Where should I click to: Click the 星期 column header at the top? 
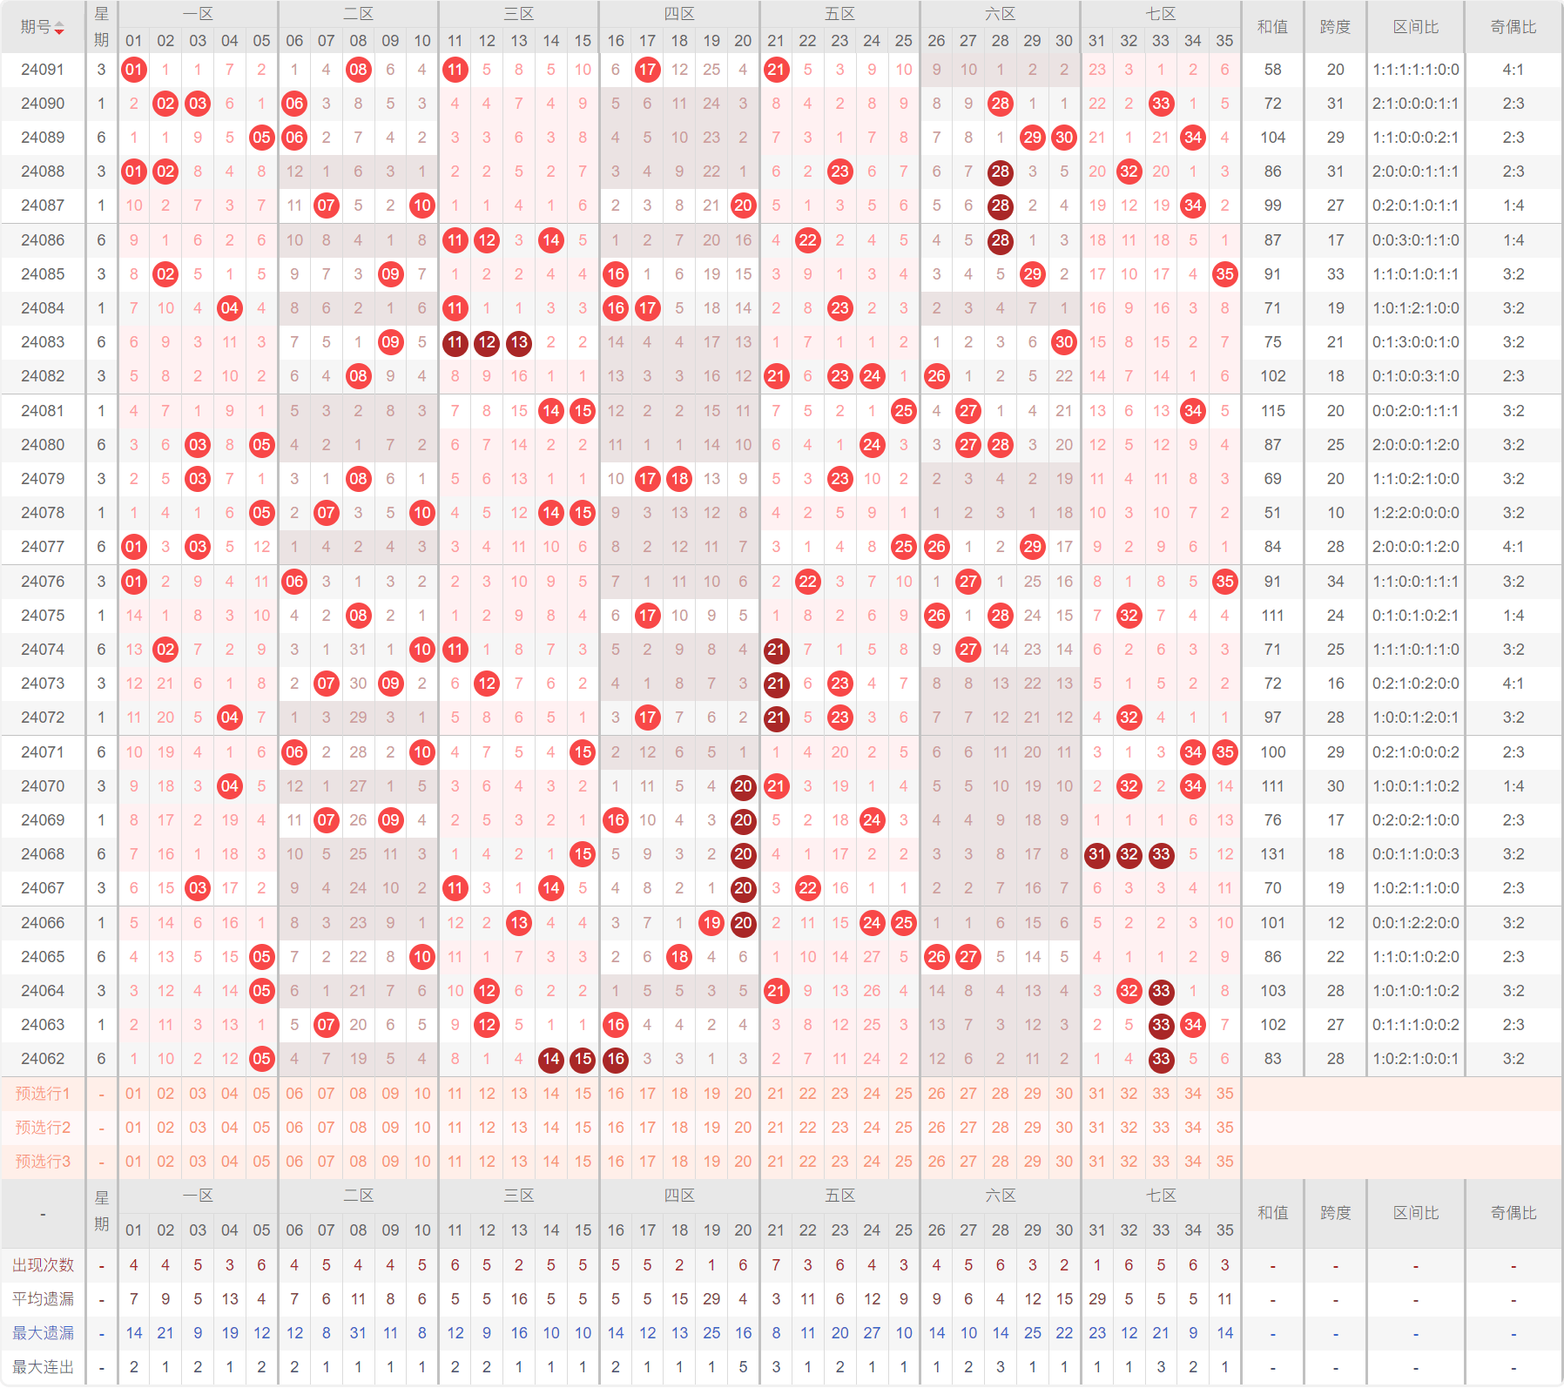(x=101, y=27)
